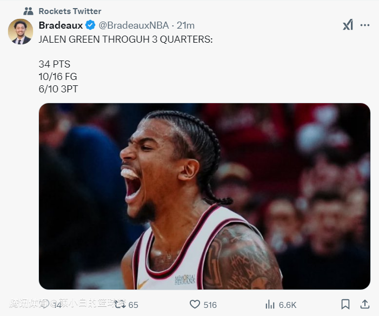Image resolution: width=379 pixels, height=316 pixels.
Task: Open the Grok explain-this-post icon
Action: (348, 25)
